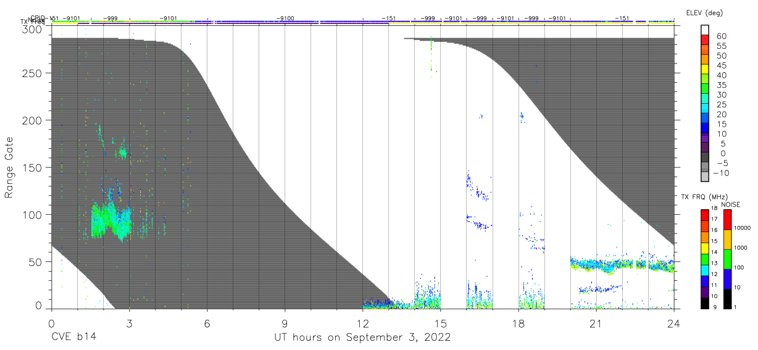The height and width of the screenshot is (350, 758).
Task: Click the 'CVE b14' radar beam label
Action: (x=74, y=338)
